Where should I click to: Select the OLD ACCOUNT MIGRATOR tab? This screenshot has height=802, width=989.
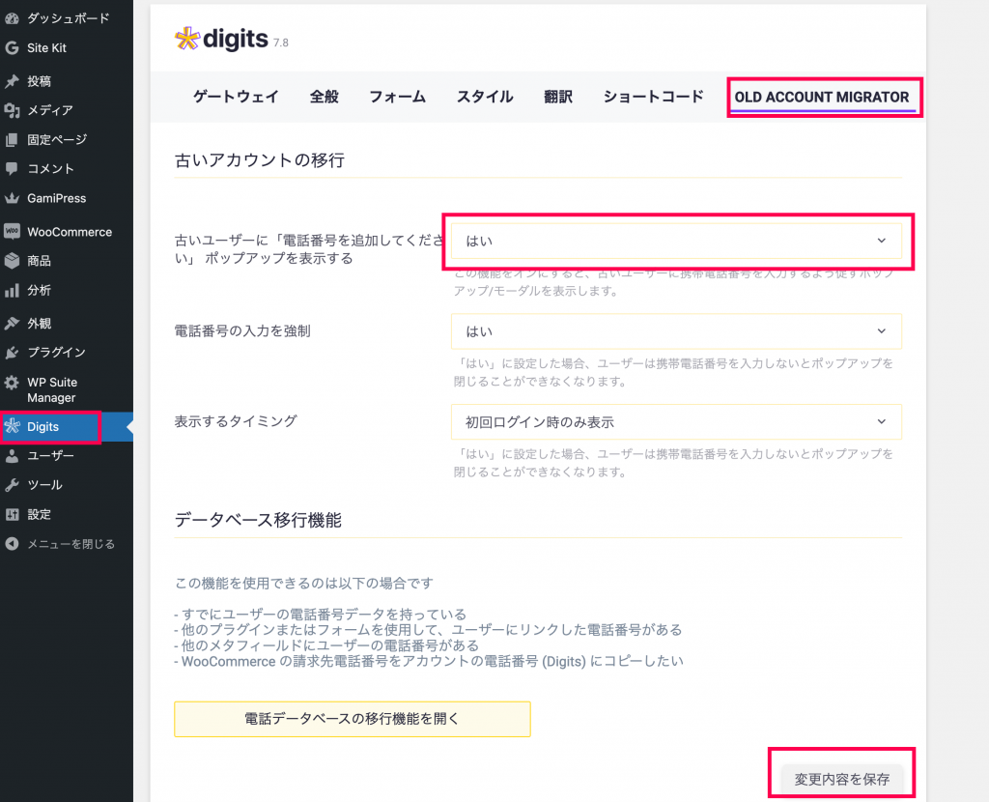(822, 98)
